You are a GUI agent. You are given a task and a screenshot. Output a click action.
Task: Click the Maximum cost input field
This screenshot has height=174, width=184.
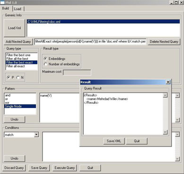click(x=77, y=73)
